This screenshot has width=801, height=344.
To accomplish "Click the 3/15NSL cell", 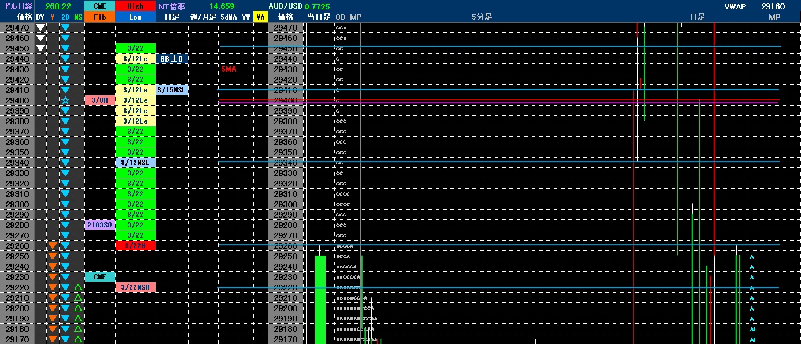I will pyautogui.click(x=172, y=89).
